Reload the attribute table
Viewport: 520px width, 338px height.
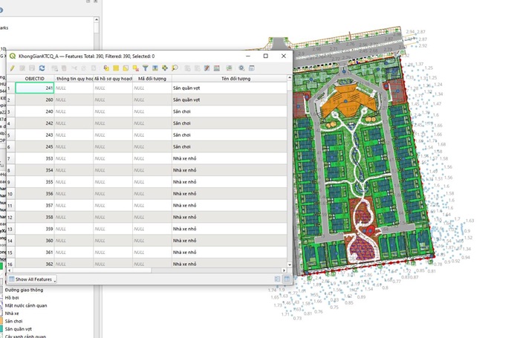pyautogui.click(x=42, y=68)
